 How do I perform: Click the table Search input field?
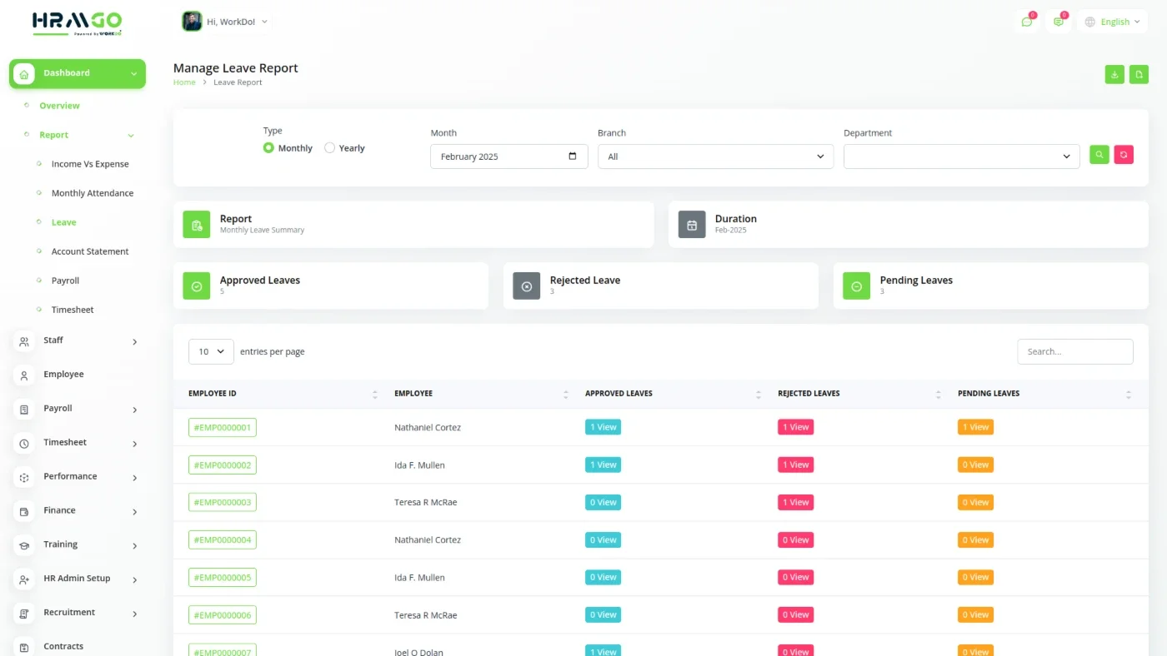(x=1074, y=351)
